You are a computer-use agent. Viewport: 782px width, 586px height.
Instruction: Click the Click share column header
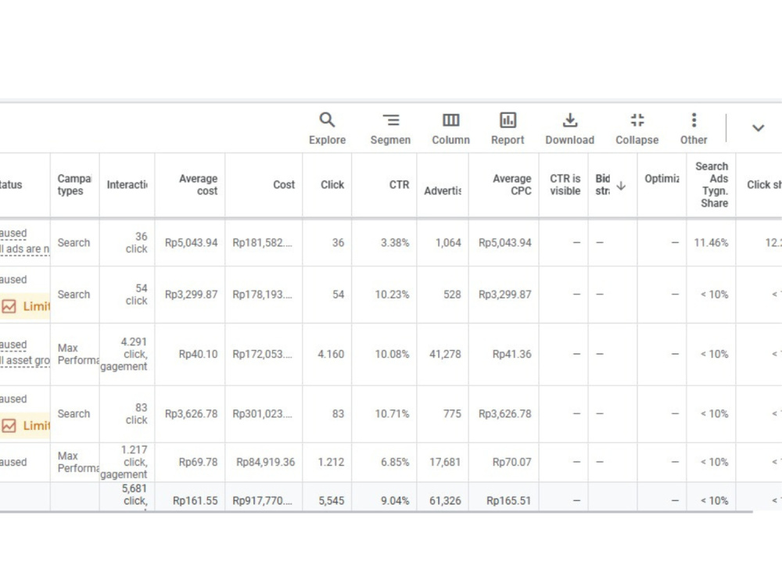click(x=764, y=185)
